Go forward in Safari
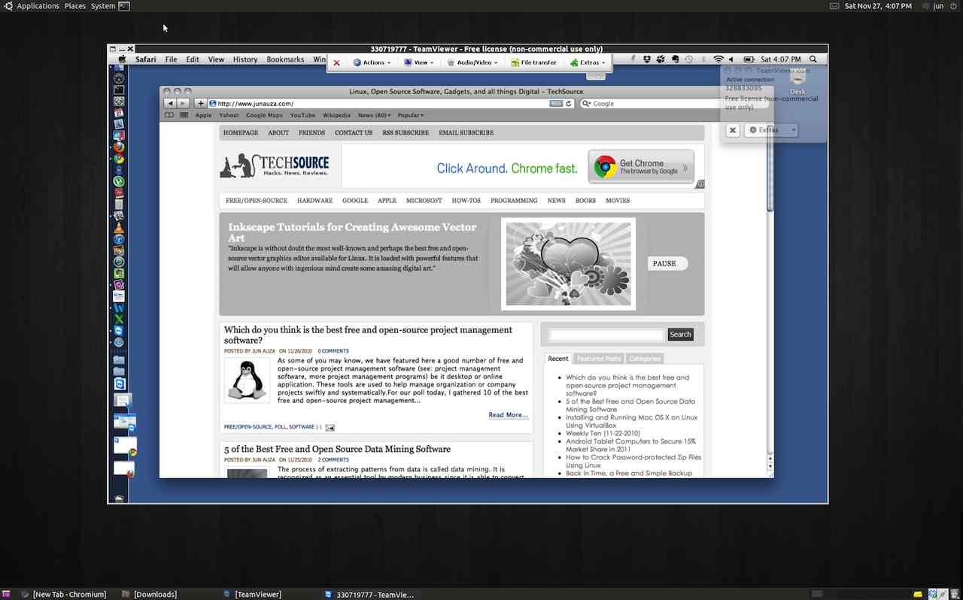Screen dimensions: 963x600 (183, 104)
